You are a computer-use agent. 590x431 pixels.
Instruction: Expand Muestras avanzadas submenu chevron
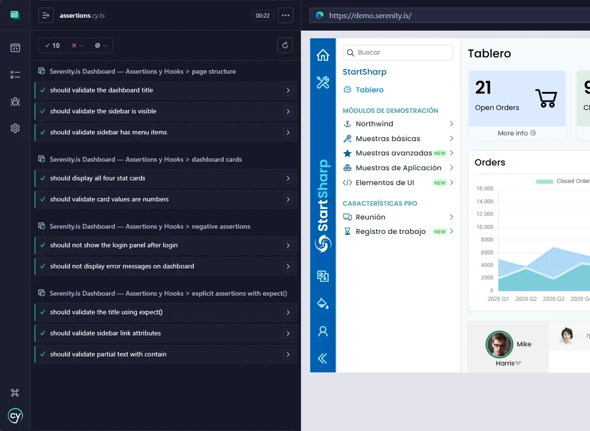tap(451, 153)
